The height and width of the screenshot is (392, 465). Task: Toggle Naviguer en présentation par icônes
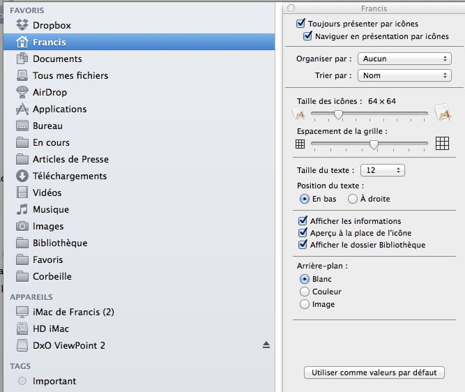tap(308, 36)
